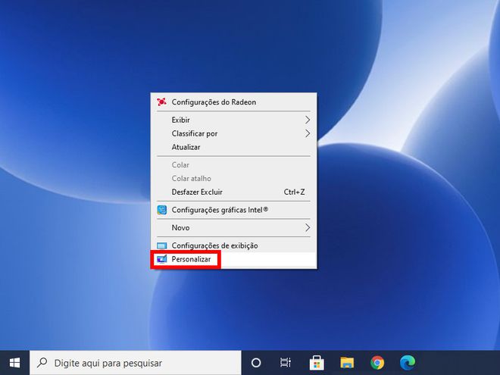Image resolution: width=500 pixels, height=375 pixels.
Task: Click the display settings monitor icon
Action: click(161, 245)
